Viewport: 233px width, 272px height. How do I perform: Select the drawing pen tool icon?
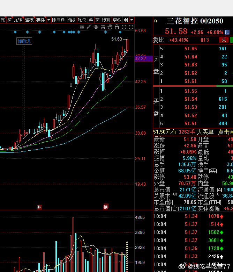(x=89, y=27)
